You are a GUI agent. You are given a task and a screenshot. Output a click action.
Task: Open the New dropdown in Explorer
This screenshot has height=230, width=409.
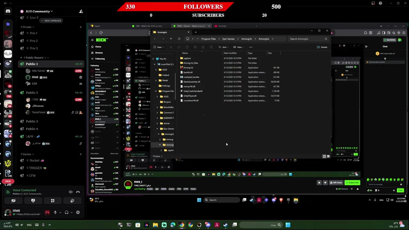coord(158,47)
